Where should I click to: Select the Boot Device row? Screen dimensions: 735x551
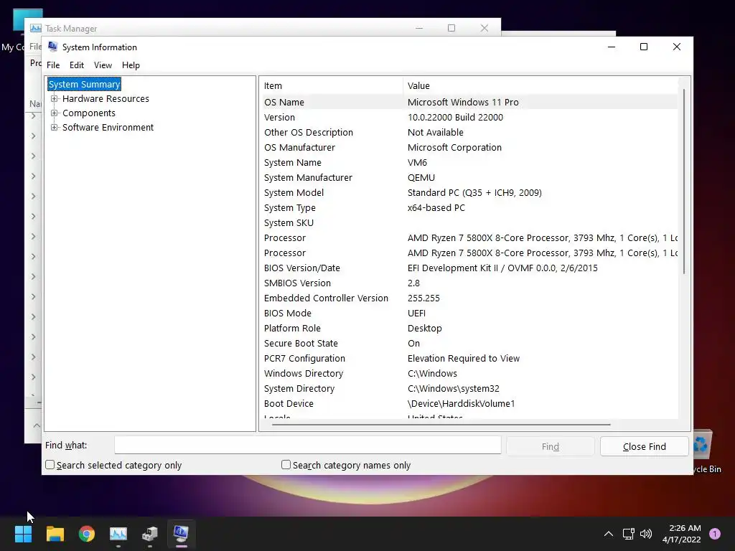[x=469, y=403]
